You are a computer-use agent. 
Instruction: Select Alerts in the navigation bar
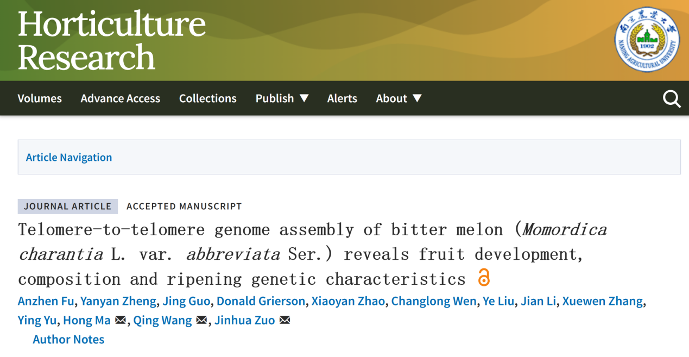pyautogui.click(x=342, y=98)
